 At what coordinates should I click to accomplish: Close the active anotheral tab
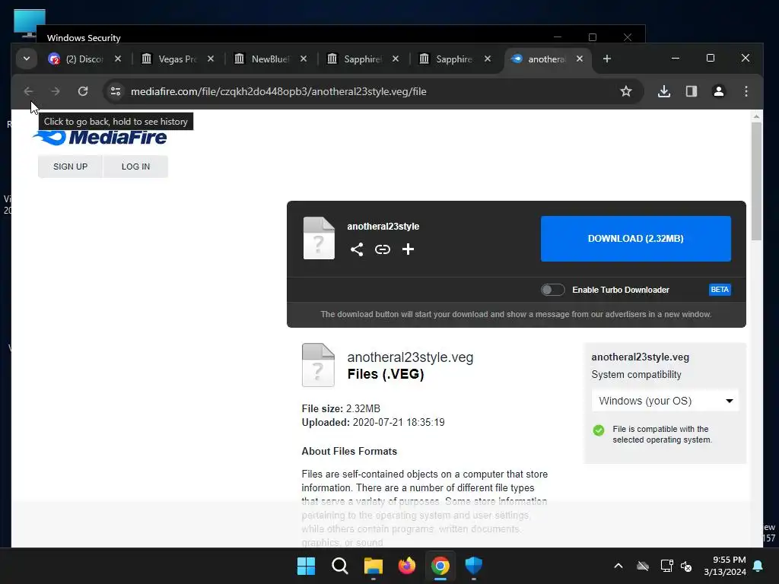(x=580, y=59)
